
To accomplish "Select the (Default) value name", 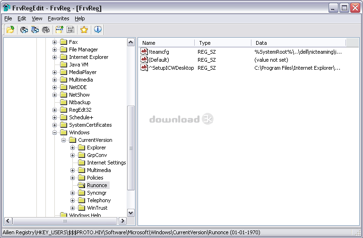I will coord(159,60).
